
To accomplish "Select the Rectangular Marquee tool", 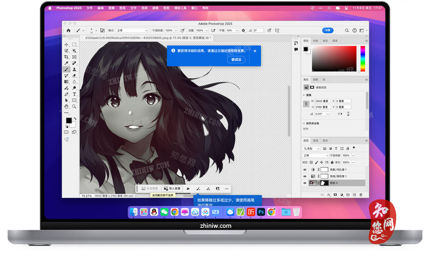I will 74,44.
